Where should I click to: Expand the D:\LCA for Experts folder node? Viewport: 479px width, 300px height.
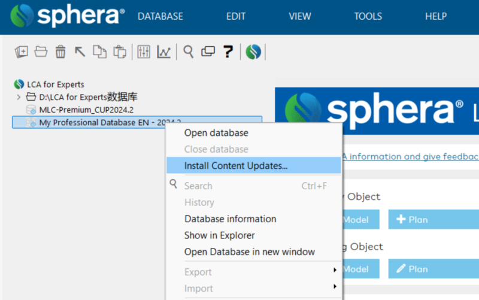click(19, 97)
